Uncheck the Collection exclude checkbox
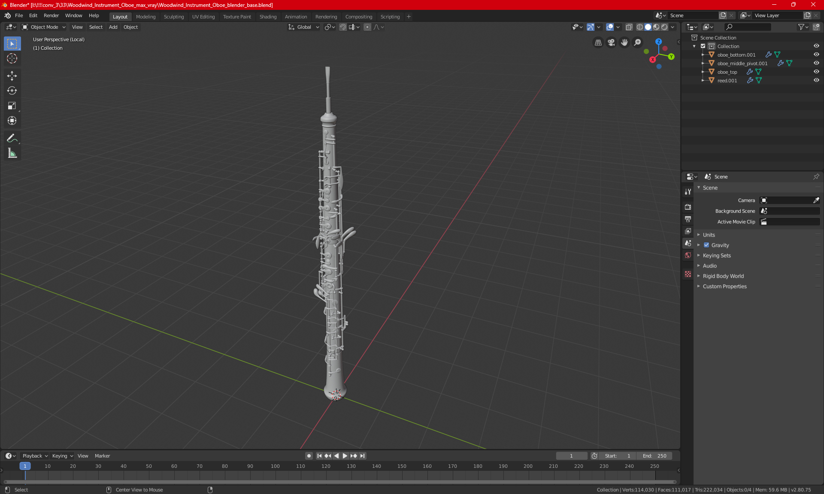This screenshot has height=494, width=824. 703,46
